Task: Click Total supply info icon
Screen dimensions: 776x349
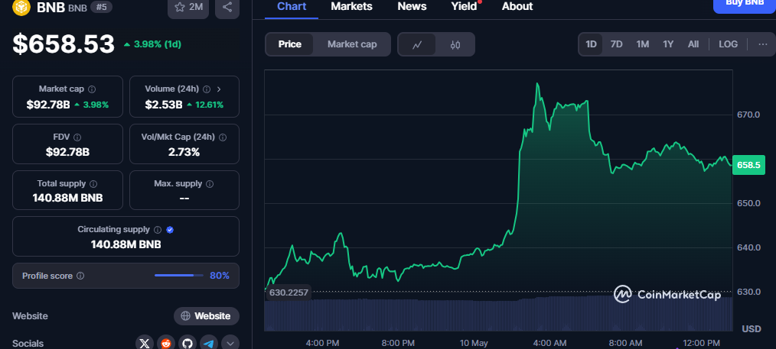Action: pos(93,183)
